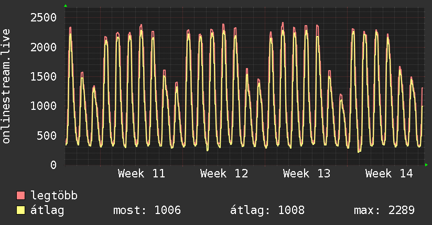Click the Week 11 axis label

point(142,174)
